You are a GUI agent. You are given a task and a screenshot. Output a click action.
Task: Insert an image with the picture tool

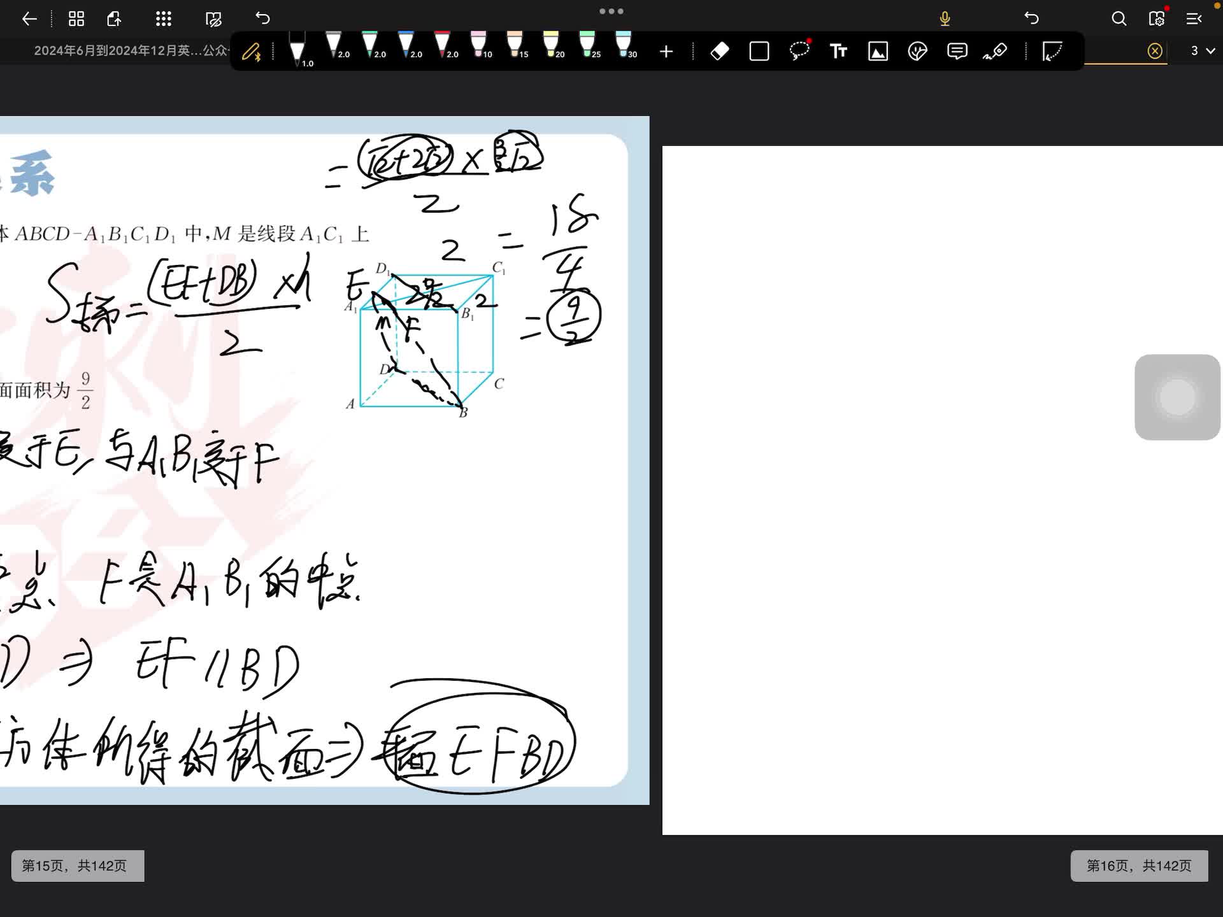pyautogui.click(x=878, y=51)
